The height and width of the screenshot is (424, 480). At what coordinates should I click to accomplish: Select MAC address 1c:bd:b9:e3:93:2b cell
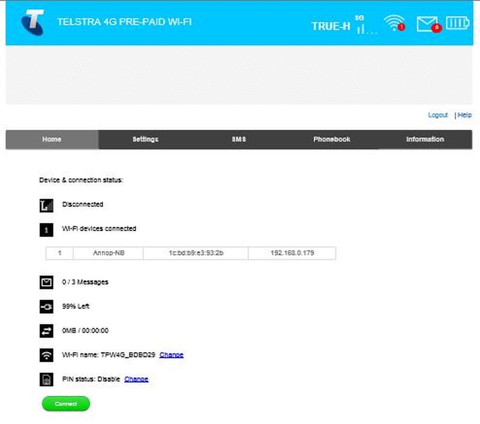click(196, 253)
